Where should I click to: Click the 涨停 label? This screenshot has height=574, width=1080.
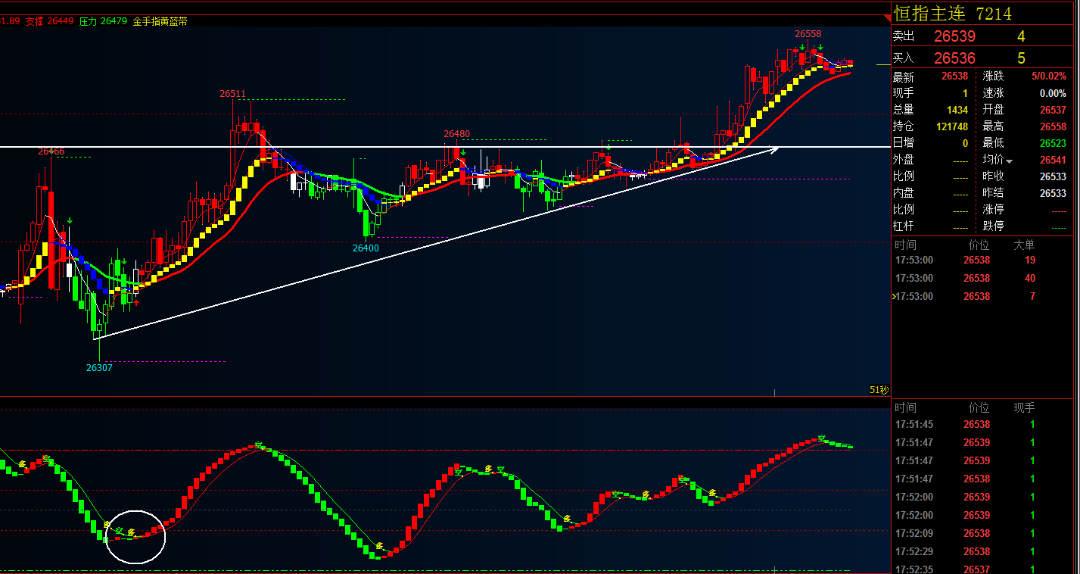(x=994, y=209)
